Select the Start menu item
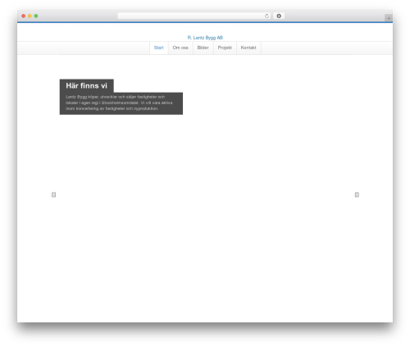This screenshot has width=410, height=347. pos(158,48)
